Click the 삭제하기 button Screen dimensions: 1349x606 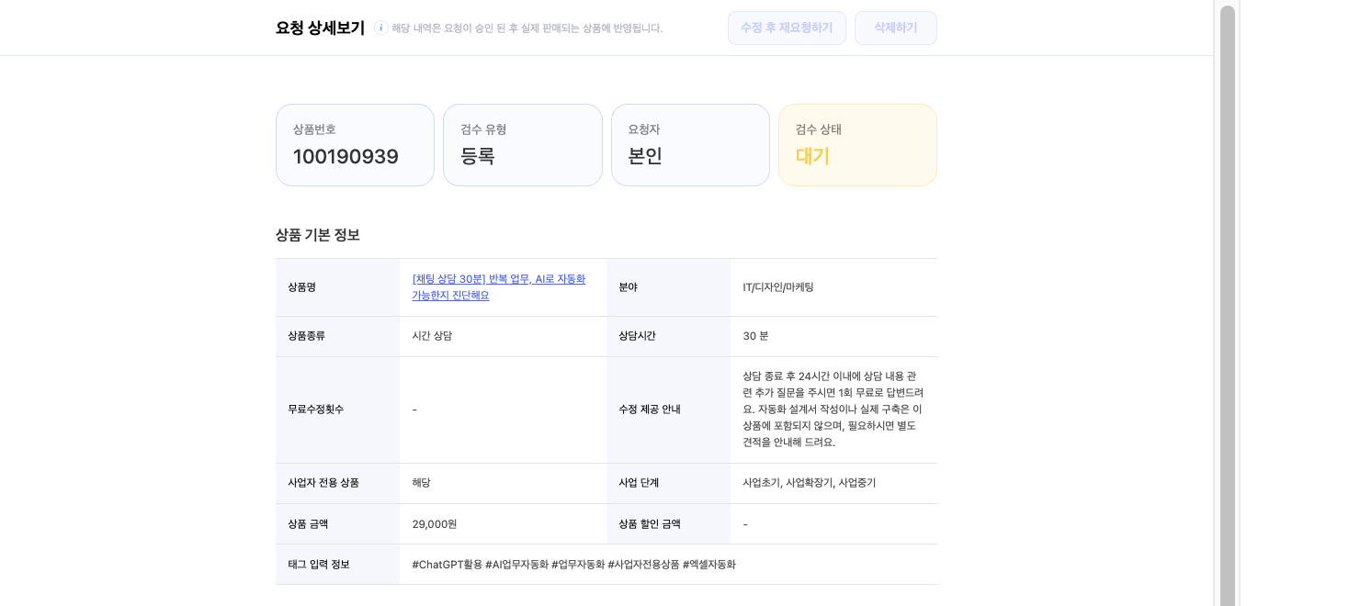(895, 28)
